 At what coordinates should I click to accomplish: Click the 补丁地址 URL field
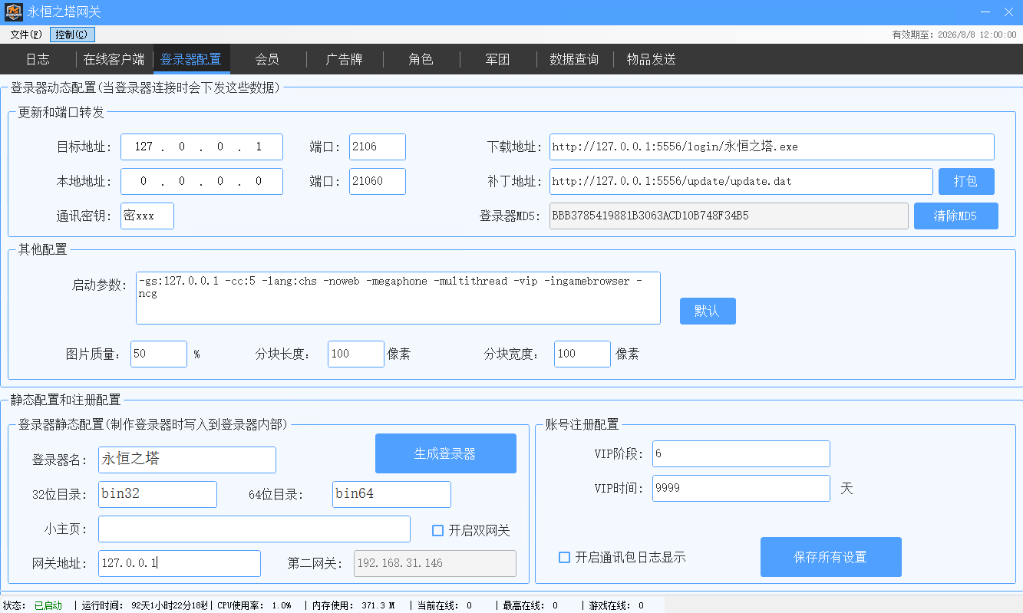[x=741, y=182]
